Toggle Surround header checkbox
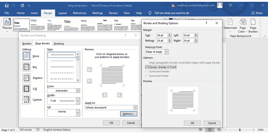This screenshot has height=134, width=268. pyautogui.click(x=147, y=71)
